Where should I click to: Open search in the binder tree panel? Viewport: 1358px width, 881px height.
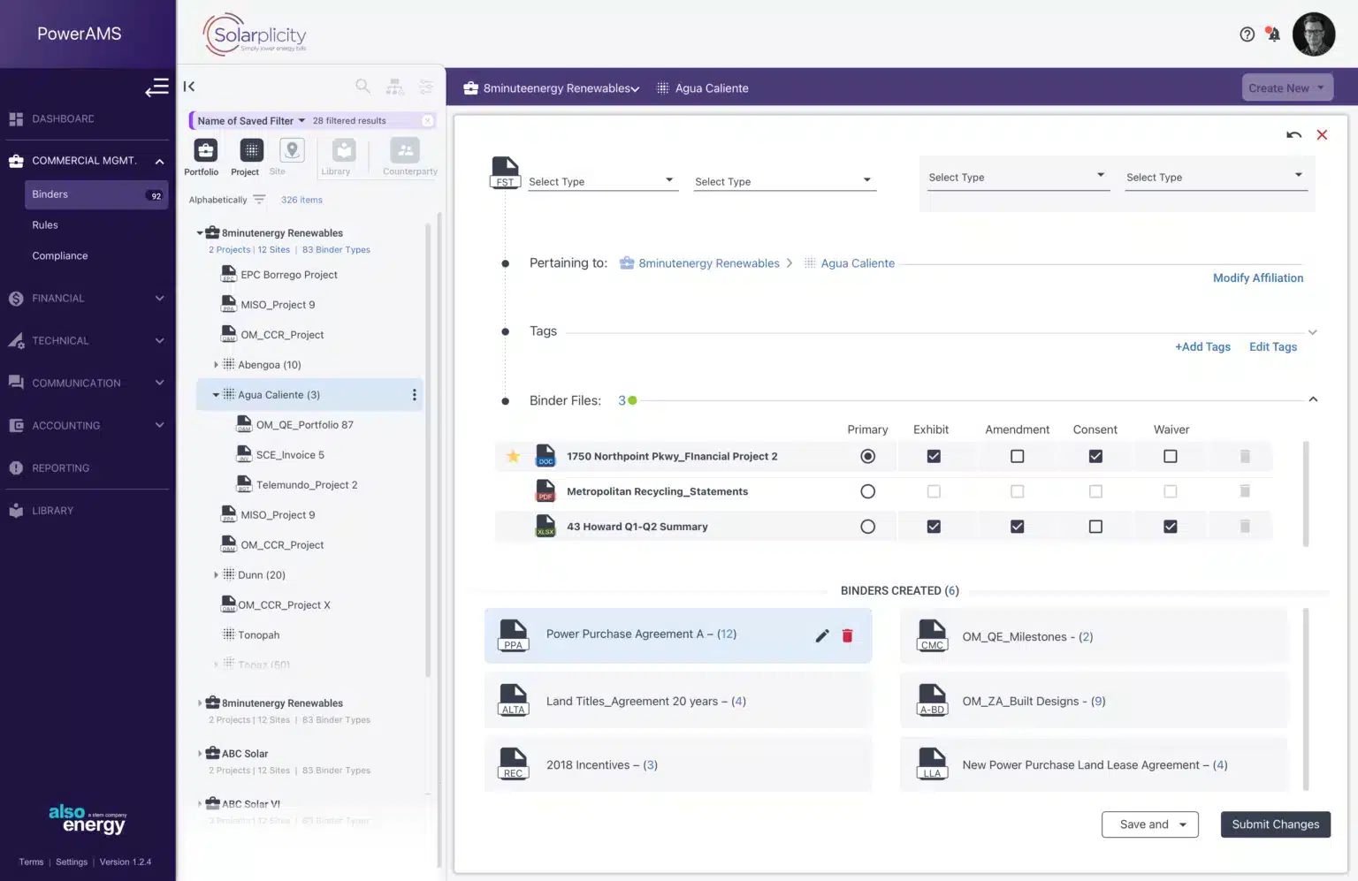tap(362, 86)
